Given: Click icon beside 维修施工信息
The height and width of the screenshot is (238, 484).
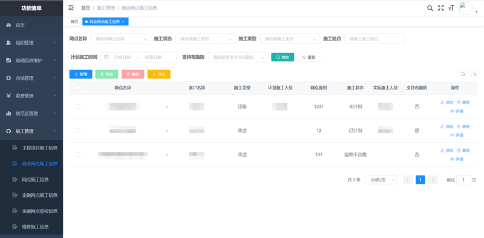Looking at the screenshot, I should (15, 227).
